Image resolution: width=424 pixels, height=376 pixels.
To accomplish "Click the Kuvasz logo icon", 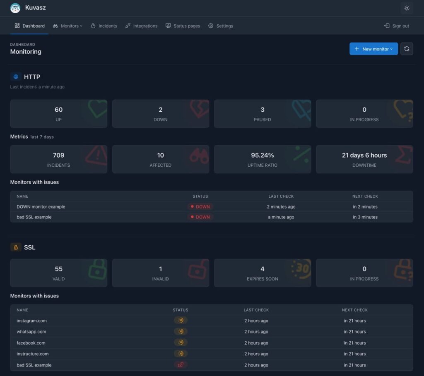I will coord(15,7).
